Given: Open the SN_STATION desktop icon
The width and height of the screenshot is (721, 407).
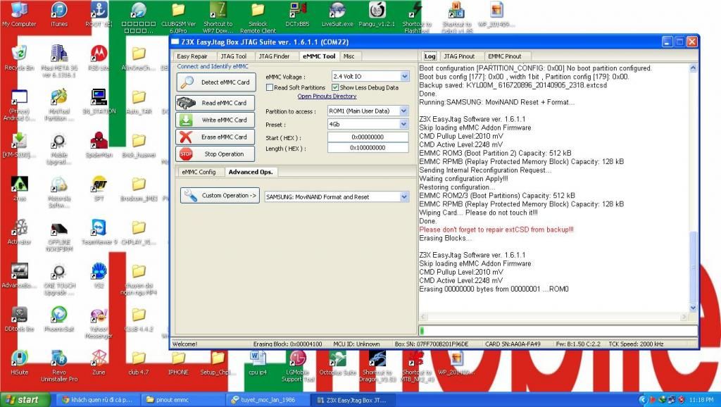Looking at the screenshot, I should tap(99, 101).
